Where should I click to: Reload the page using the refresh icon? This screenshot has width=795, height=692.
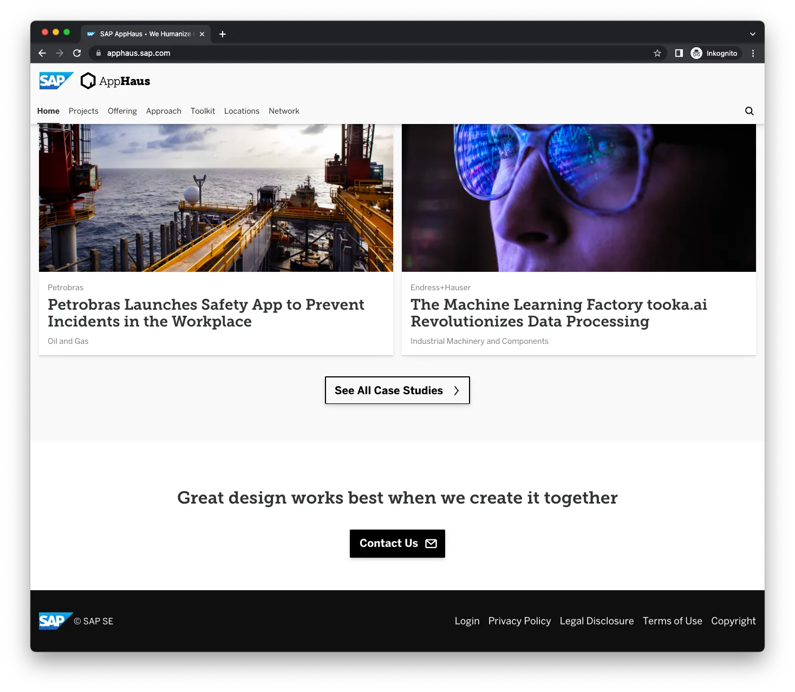pyautogui.click(x=77, y=53)
